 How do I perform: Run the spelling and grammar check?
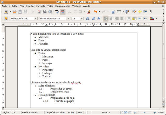(x=57, y=12)
